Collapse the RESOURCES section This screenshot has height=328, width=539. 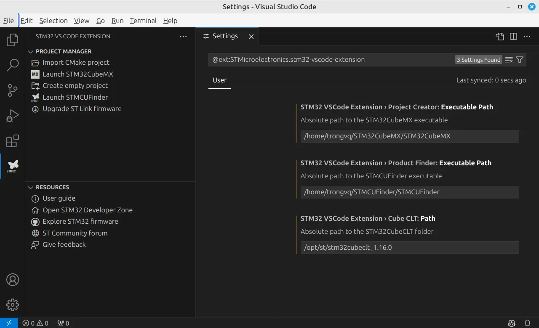[30, 187]
